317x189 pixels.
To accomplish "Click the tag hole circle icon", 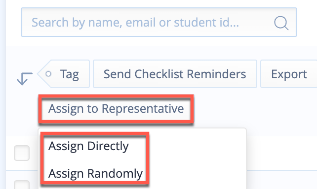I will [48, 74].
